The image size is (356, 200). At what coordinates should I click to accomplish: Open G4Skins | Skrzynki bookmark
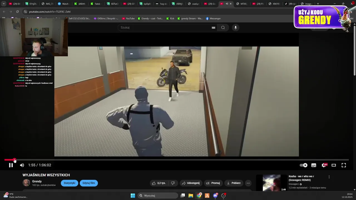[106, 19]
